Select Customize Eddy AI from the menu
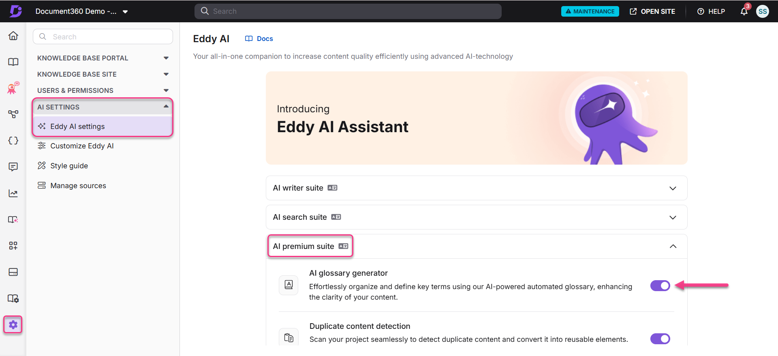 pos(82,146)
